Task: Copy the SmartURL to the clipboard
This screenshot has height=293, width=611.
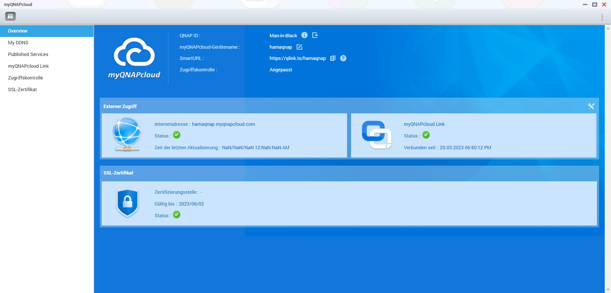Action: point(333,58)
